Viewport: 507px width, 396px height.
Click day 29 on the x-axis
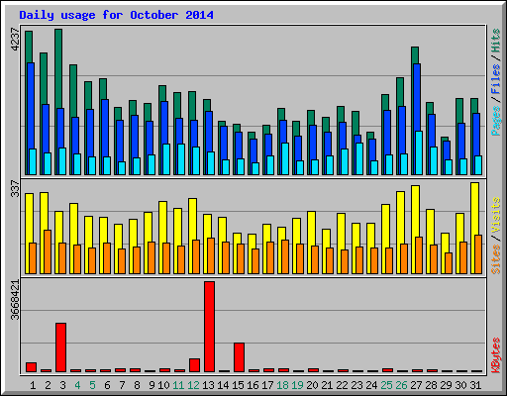[x=446, y=385]
